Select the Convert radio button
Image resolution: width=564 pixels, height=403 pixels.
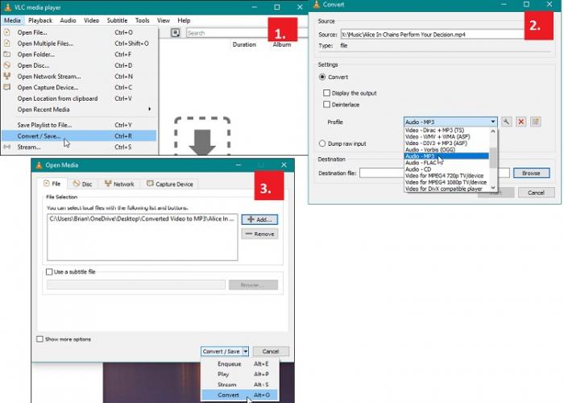pos(322,77)
